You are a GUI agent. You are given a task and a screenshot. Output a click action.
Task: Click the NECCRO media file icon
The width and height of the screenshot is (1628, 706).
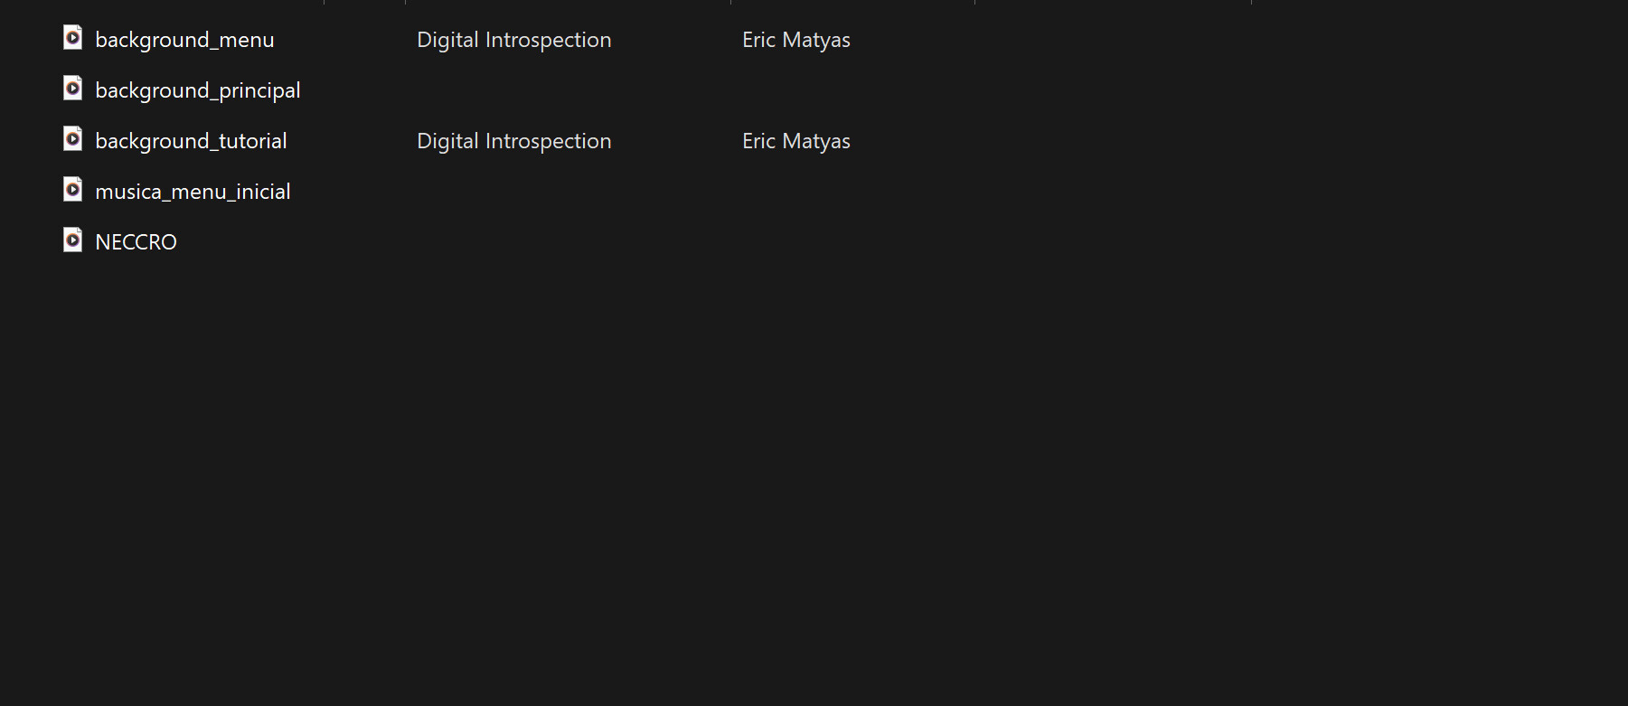coord(72,240)
